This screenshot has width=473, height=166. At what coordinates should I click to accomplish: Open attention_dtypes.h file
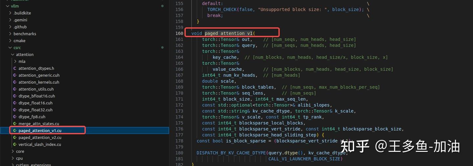point(36,68)
